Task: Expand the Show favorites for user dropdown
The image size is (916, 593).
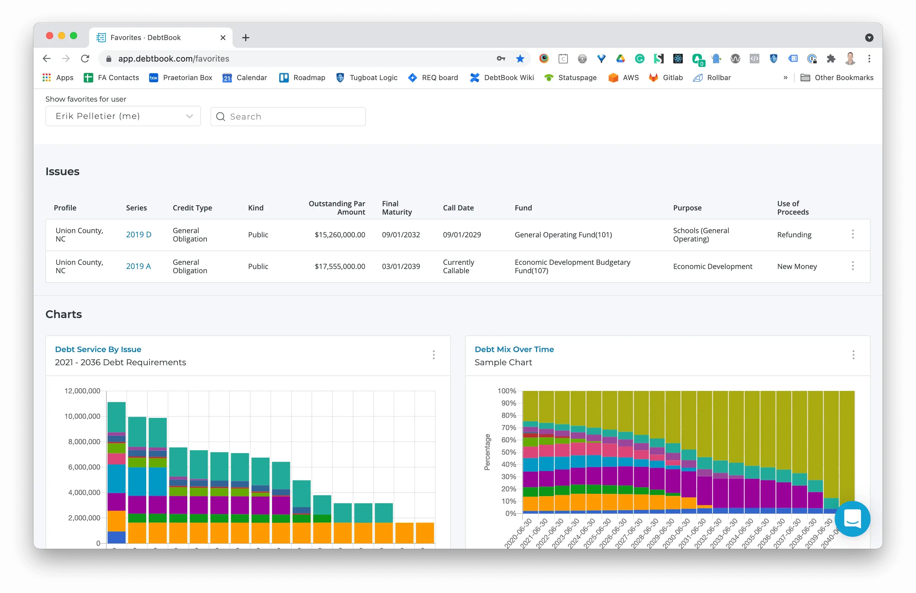Action: [x=123, y=116]
